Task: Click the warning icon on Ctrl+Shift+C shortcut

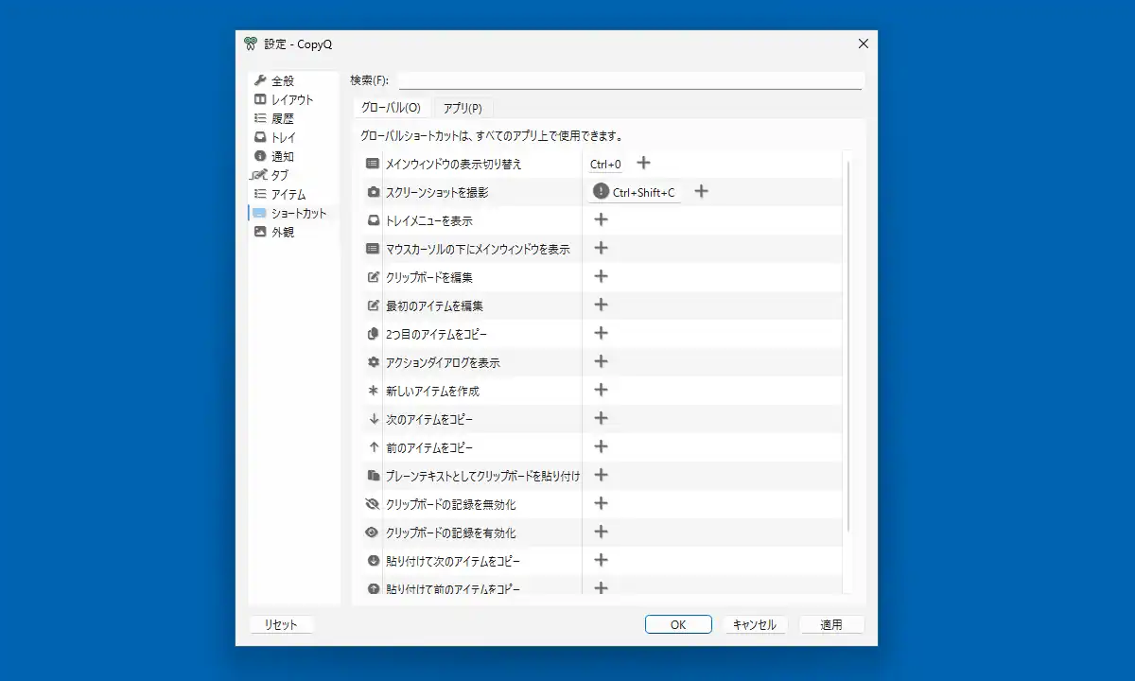Action: 601,192
